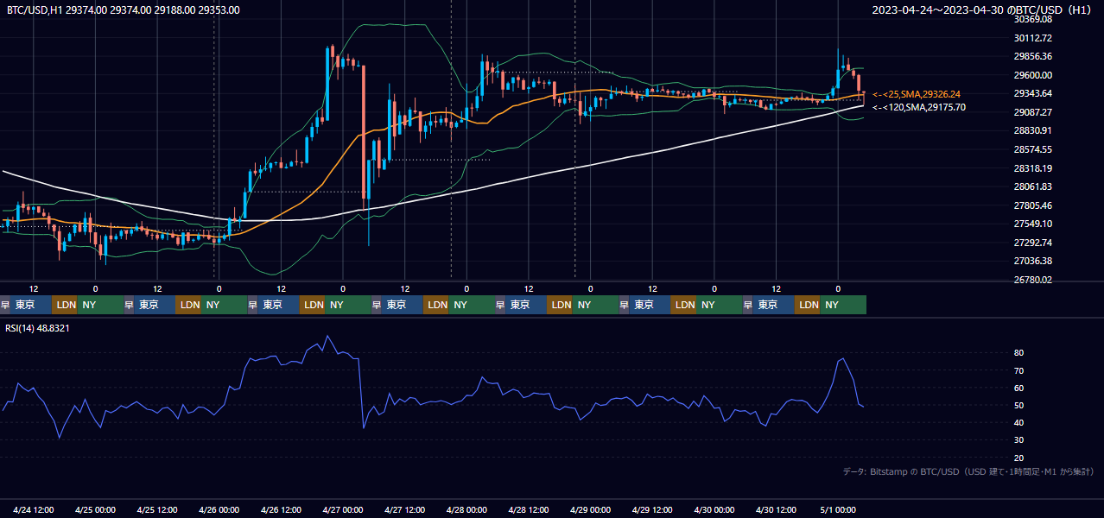
Task: Click the 4/30 00:00 date label
Action: pyautogui.click(x=714, y=510)
